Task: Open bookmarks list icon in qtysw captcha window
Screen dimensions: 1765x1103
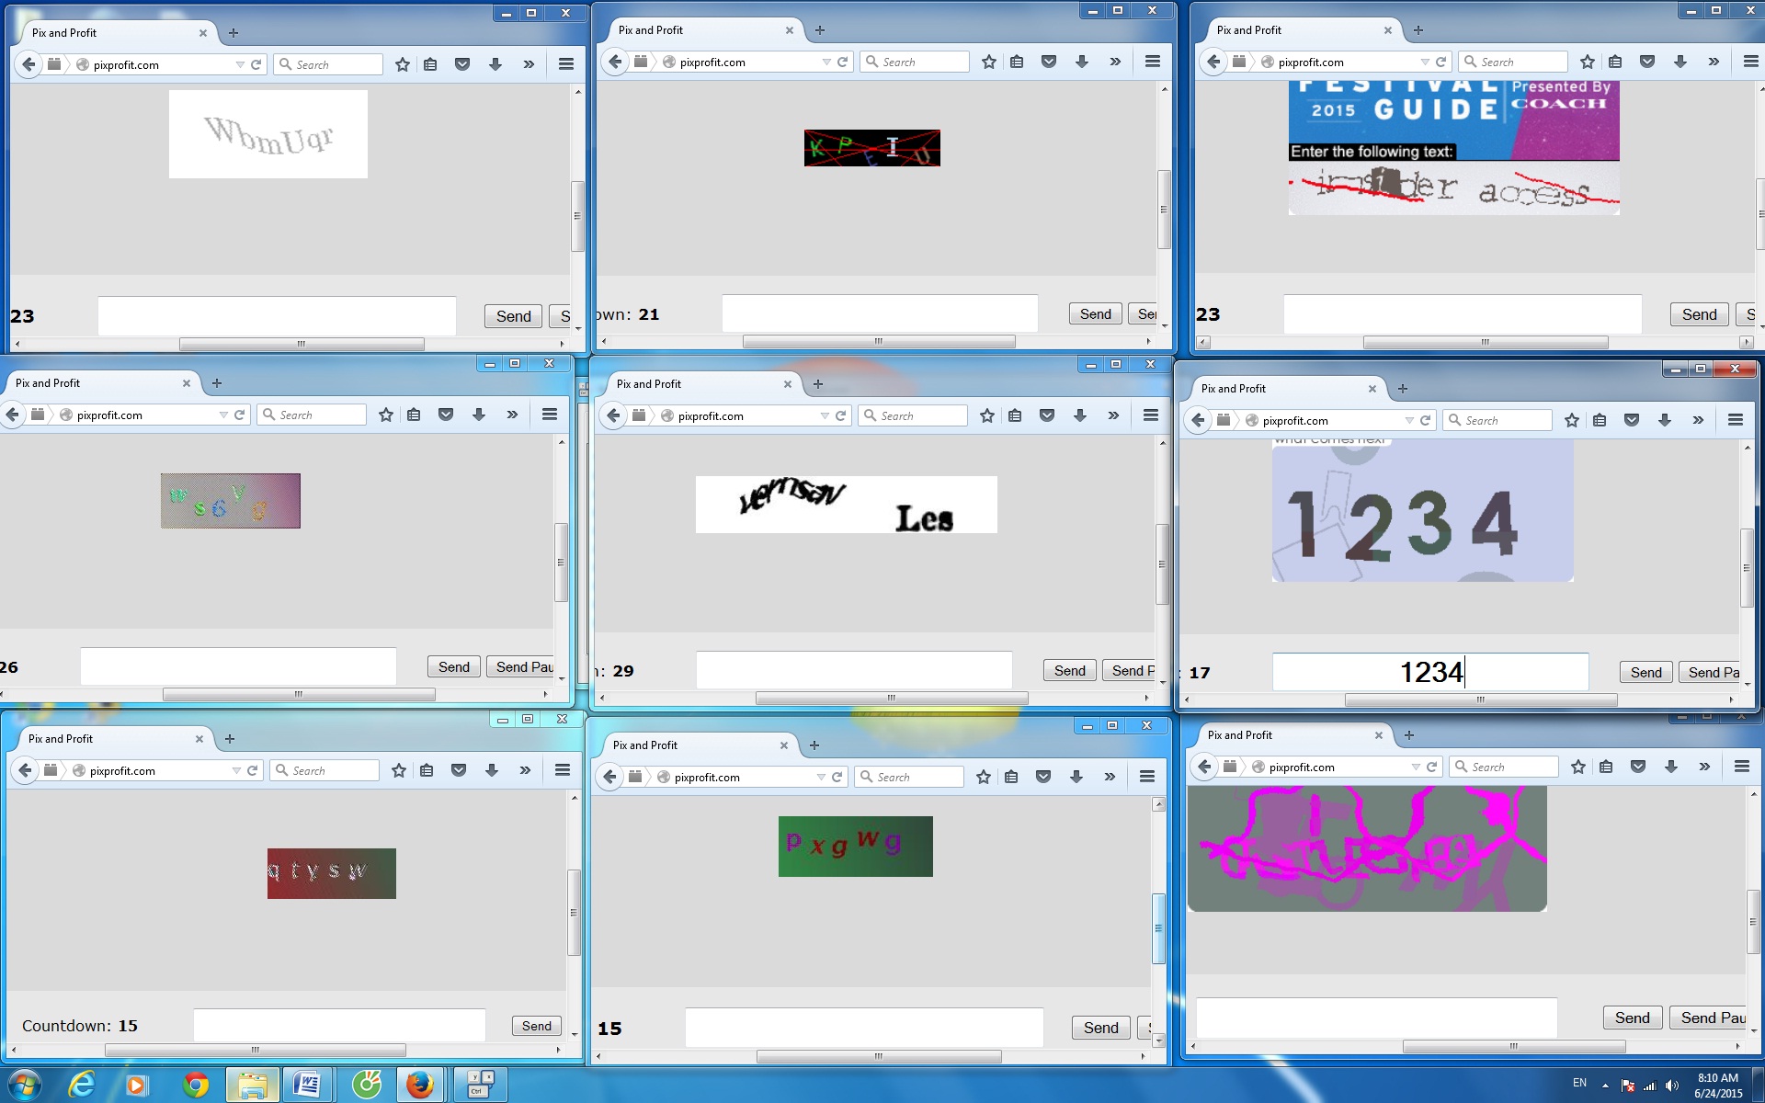Action: [x=427, y=770]
